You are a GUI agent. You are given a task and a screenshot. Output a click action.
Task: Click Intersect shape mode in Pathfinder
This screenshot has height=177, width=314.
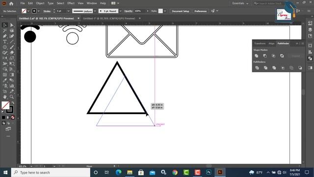[273, 56]
